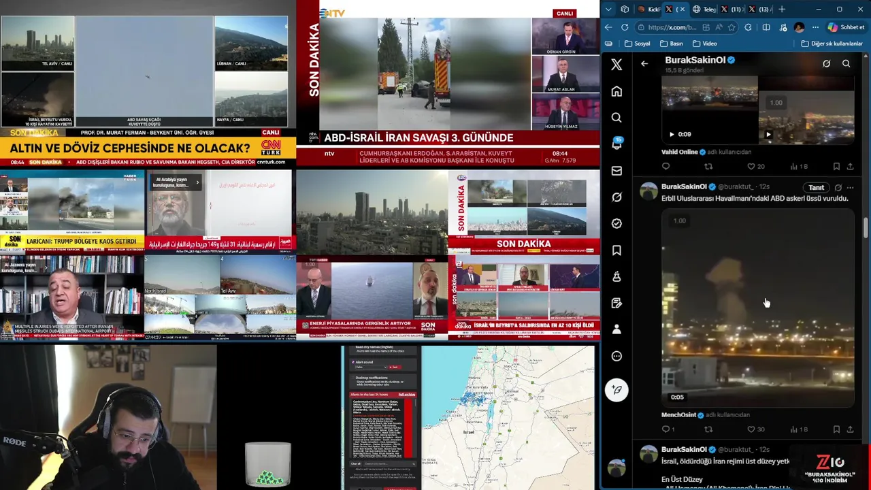Click the red Test sound button
This screenshot has width=871, height=490.
pyautogui.click(x=395, y=367)
